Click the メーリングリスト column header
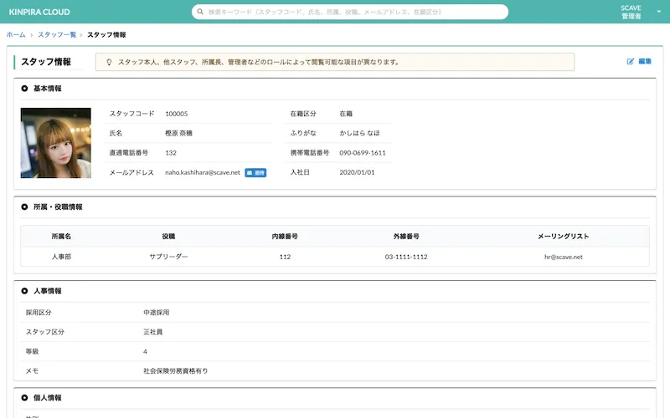Screen dimensions: 670x418 tap(563, 237)
